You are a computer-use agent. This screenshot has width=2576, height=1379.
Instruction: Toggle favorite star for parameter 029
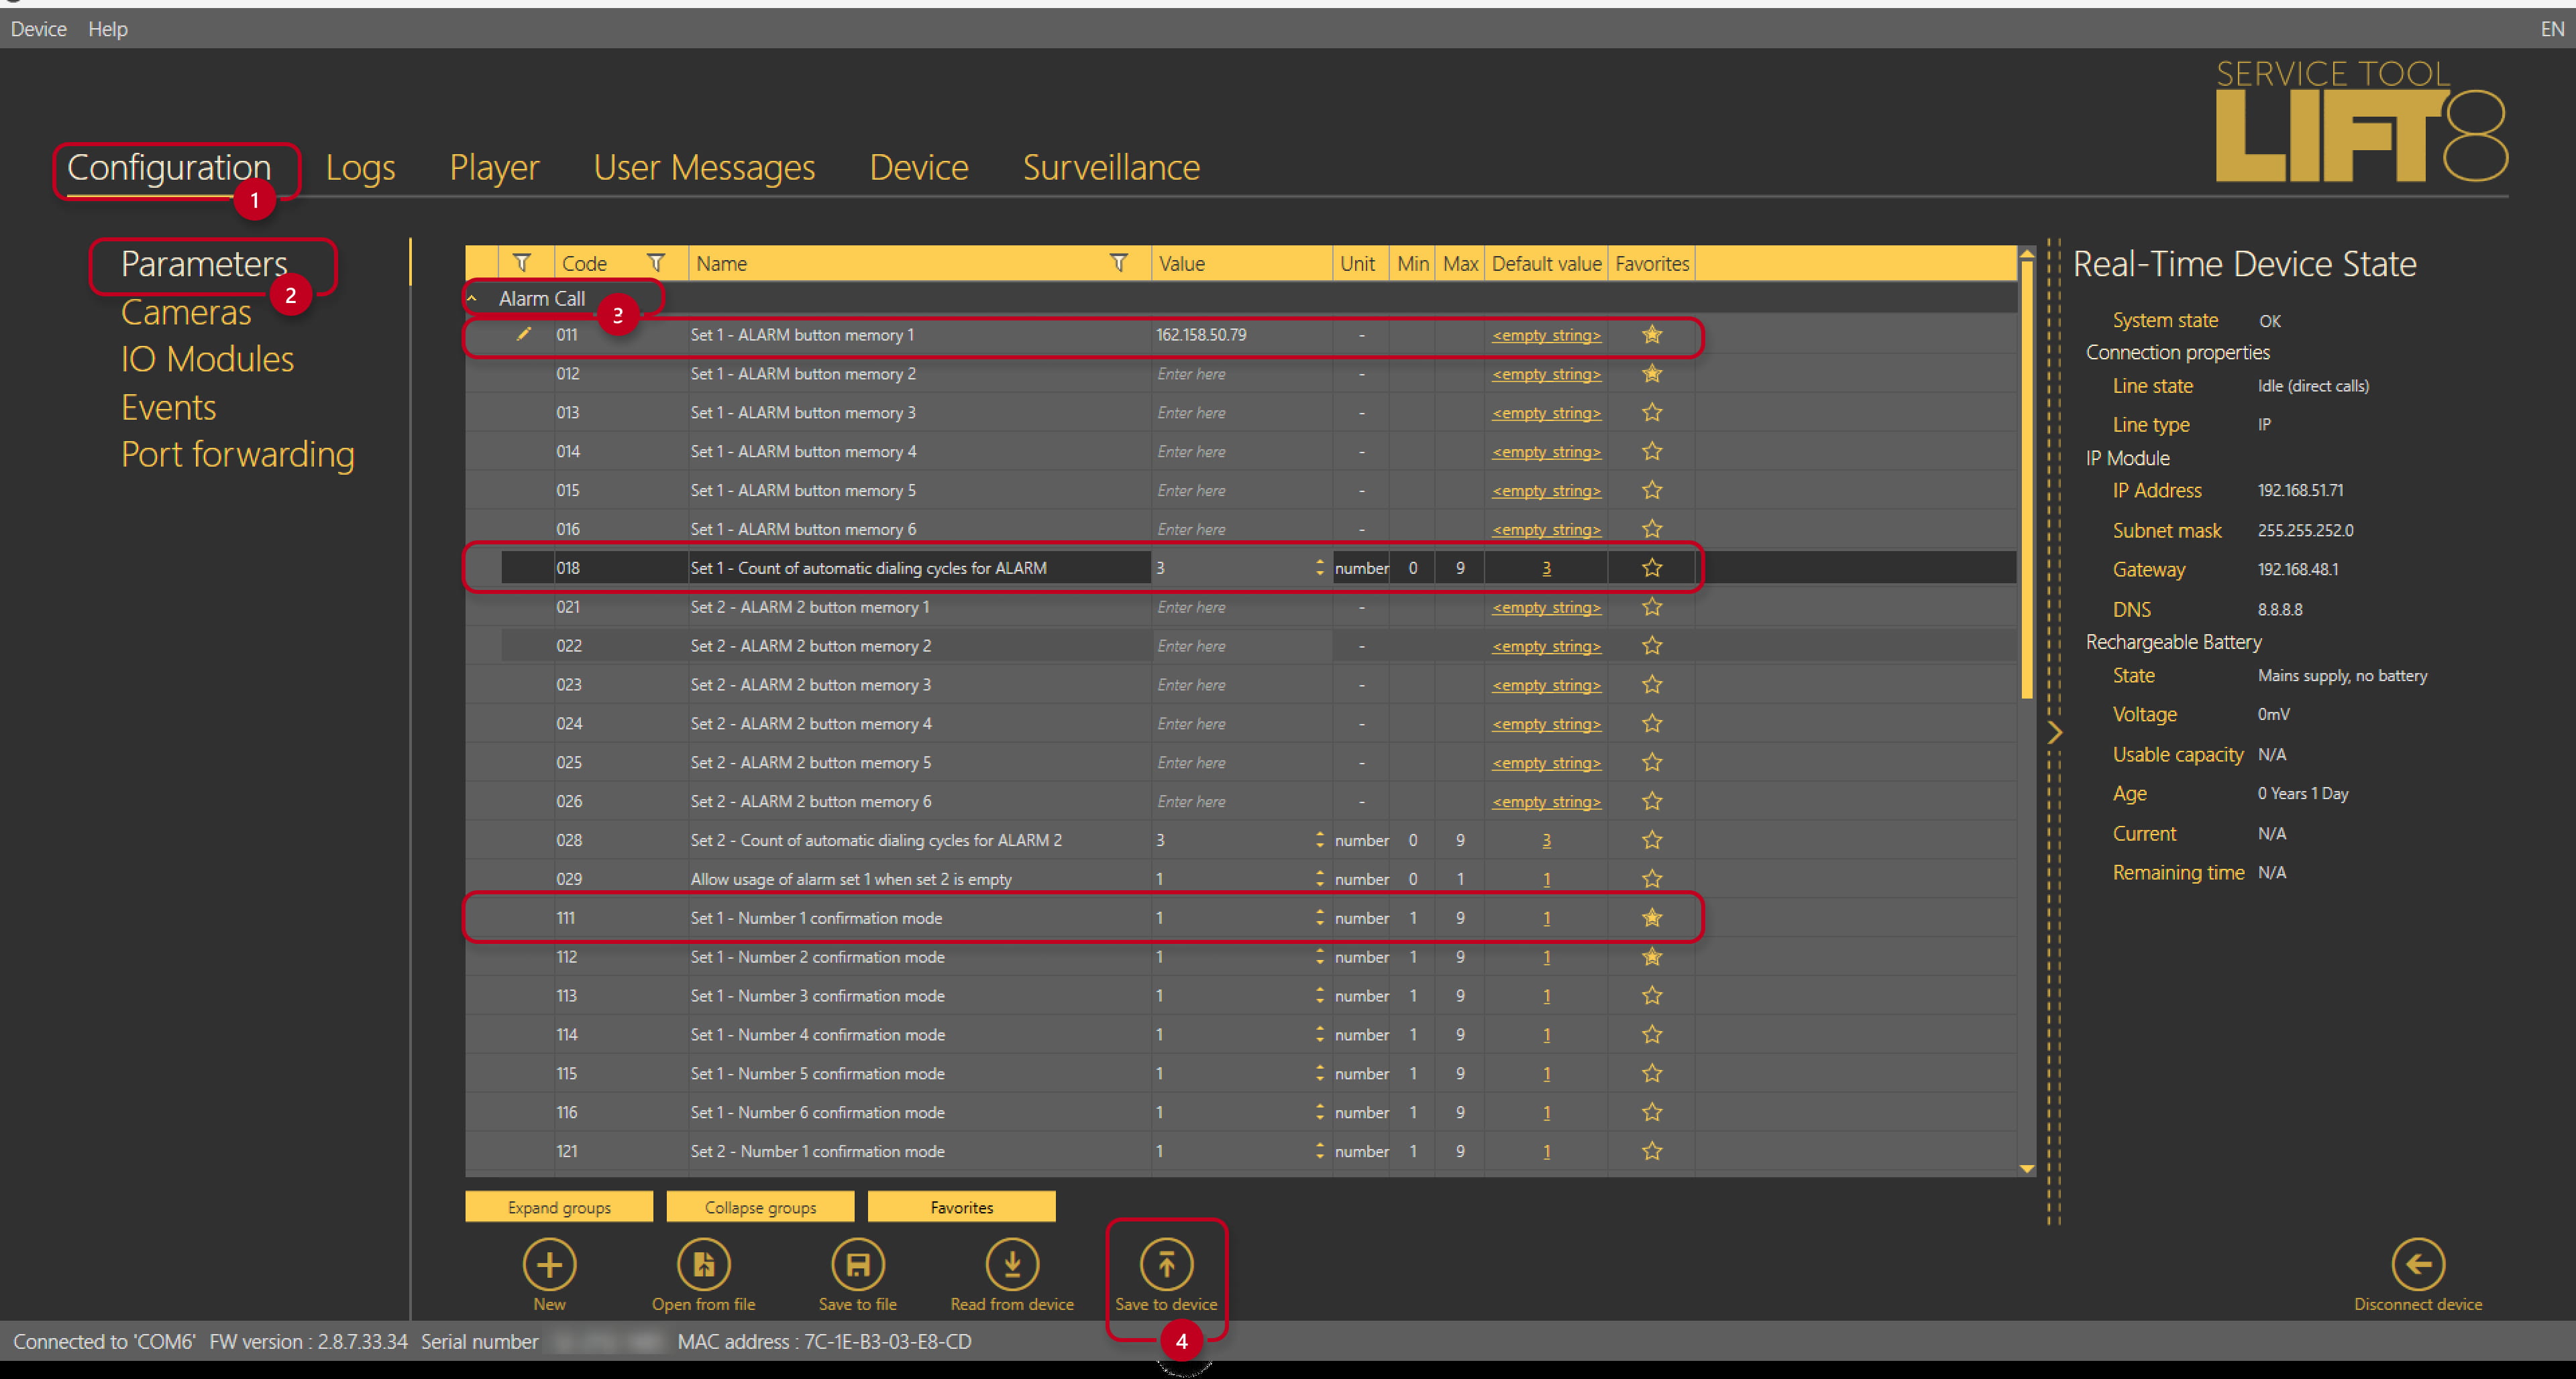click(1652, 878)
